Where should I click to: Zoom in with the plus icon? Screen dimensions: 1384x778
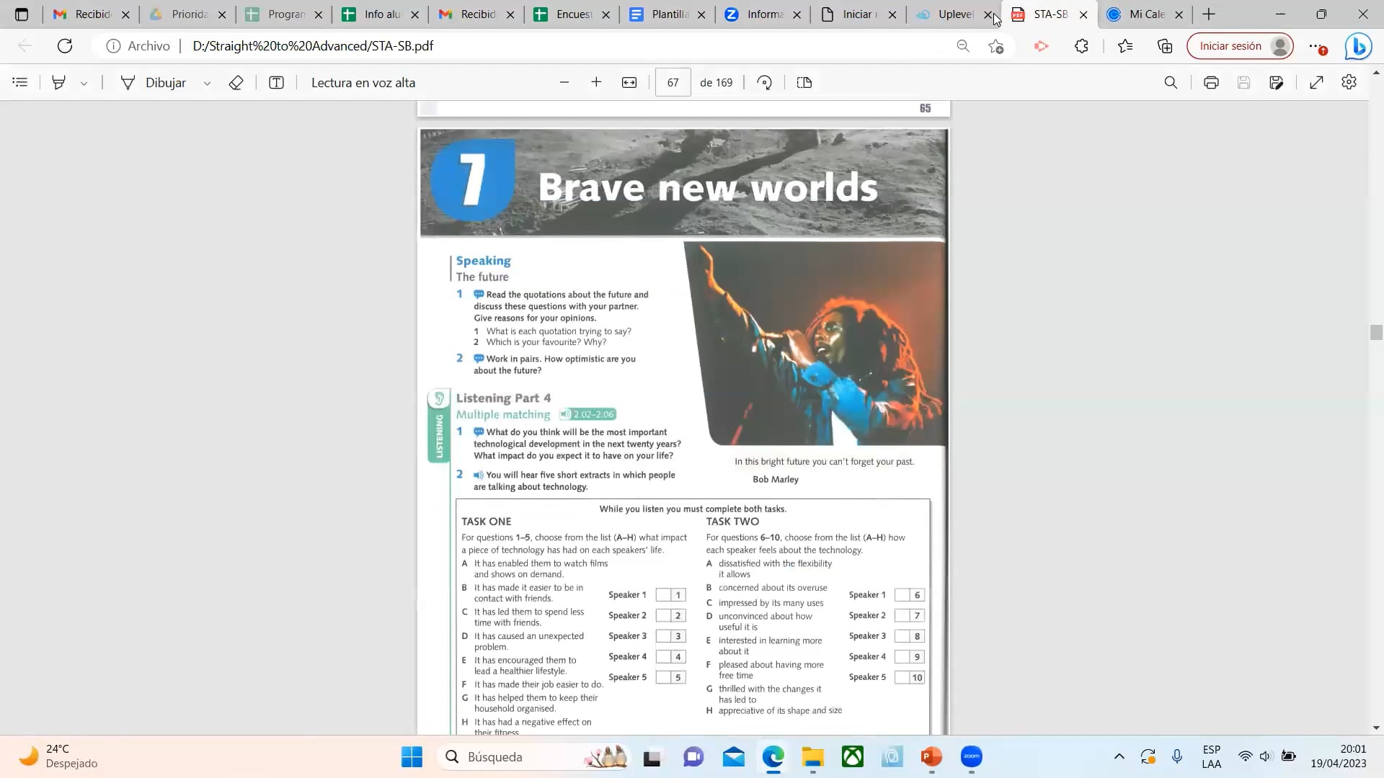click(596, 83)
